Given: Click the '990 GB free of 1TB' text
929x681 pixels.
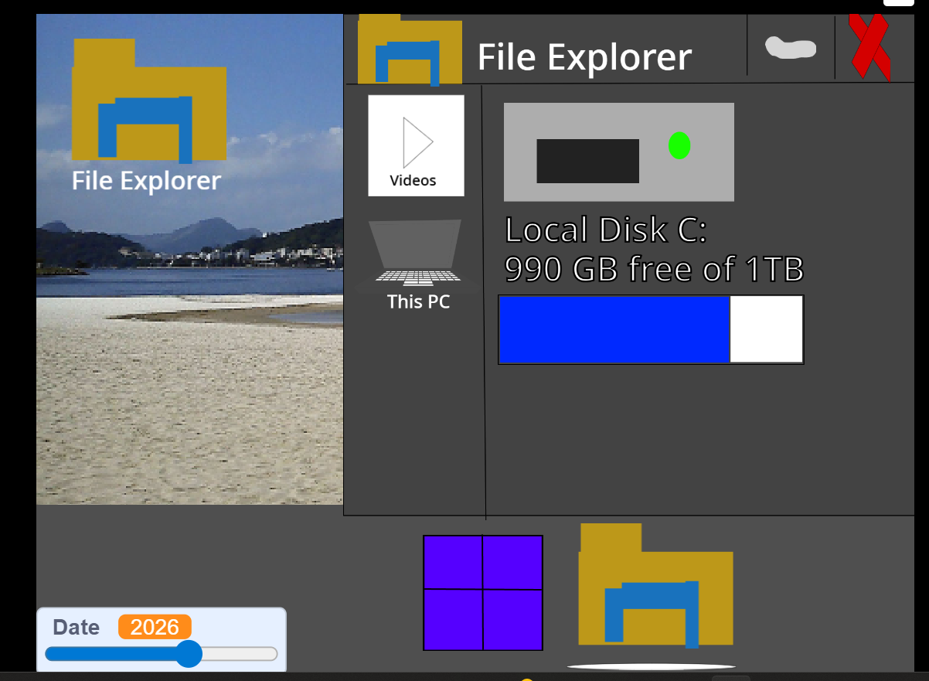Looking at the screenshot, I should coord(655,270).
